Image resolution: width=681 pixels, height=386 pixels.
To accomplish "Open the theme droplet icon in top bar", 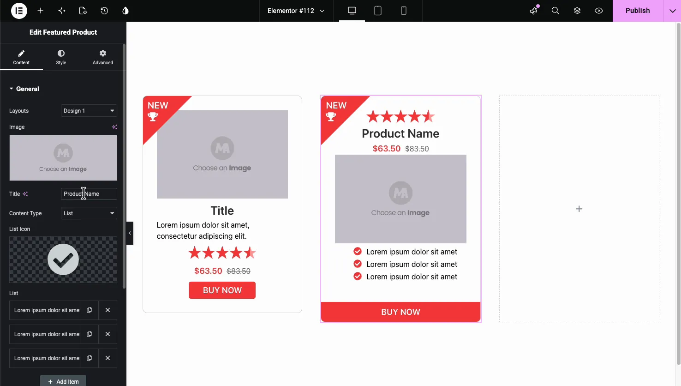I will pos(125,11).
